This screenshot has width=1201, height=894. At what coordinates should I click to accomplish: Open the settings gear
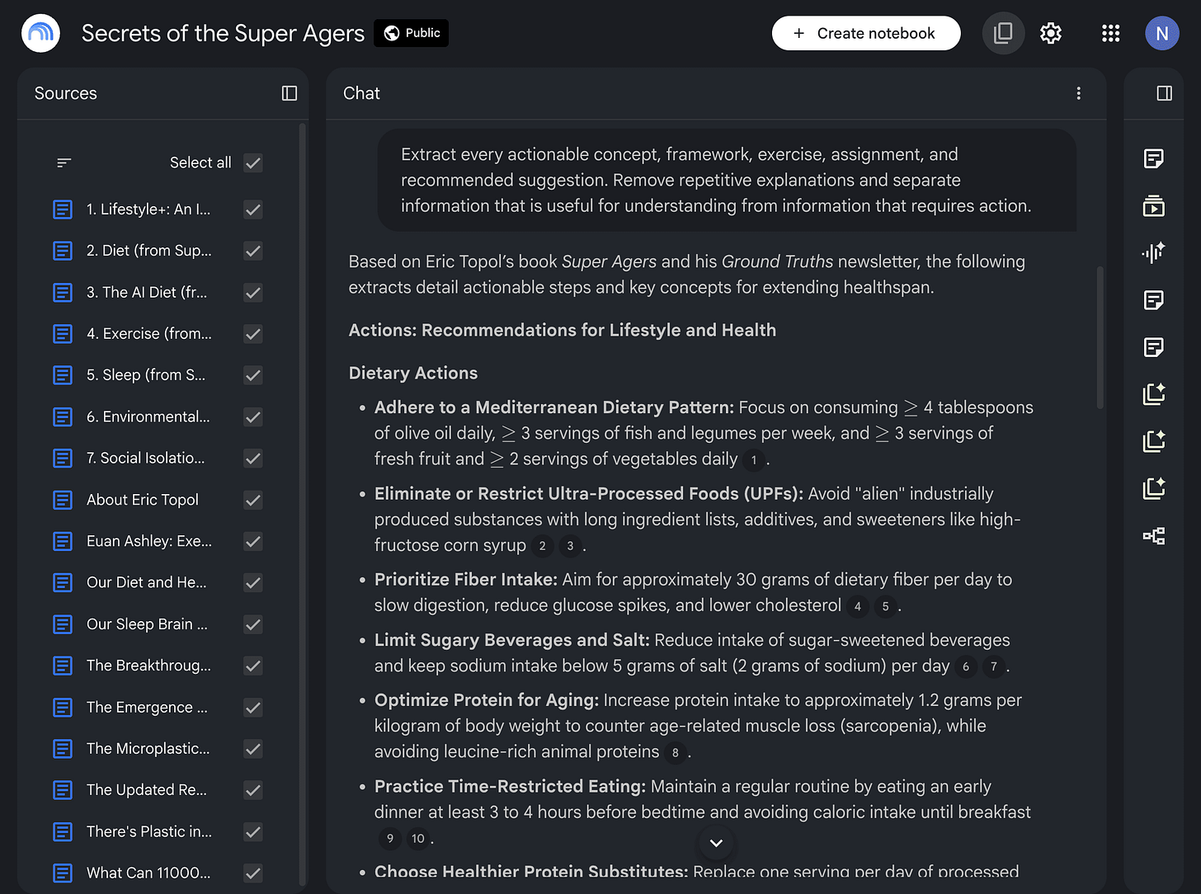coord(1050,33)
